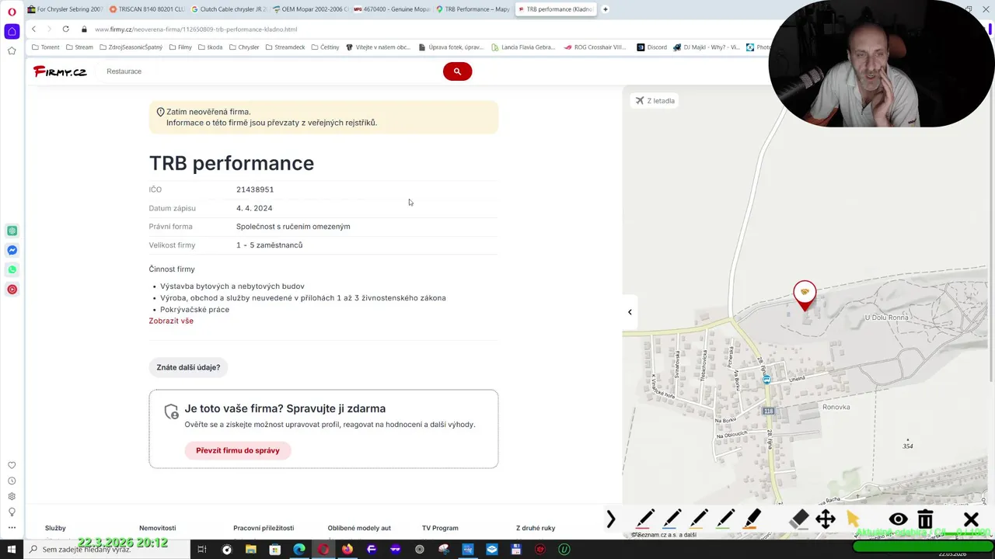Open the Torrent bookmarks folder
Screen dimensions: 995x559
click(46, 47)
